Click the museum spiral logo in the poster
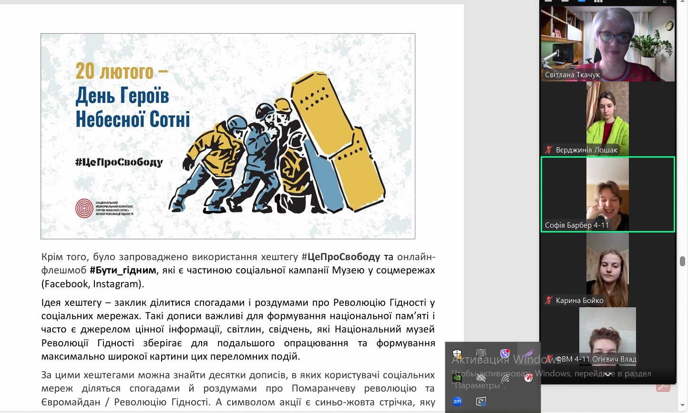 tap(84, 208)
